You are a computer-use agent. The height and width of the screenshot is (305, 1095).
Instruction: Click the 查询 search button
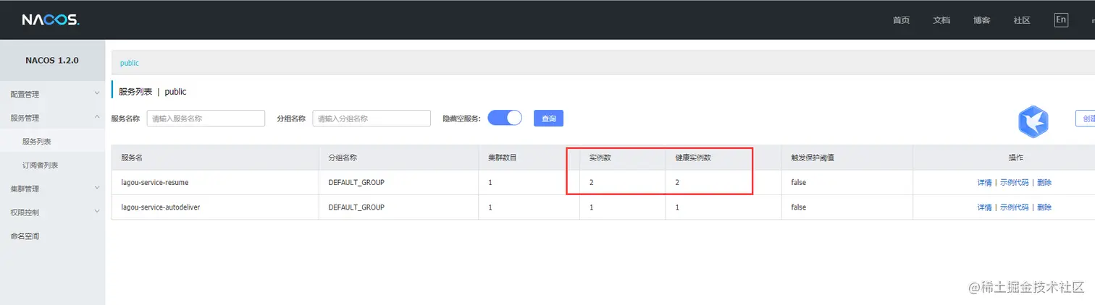coord(548,119)
